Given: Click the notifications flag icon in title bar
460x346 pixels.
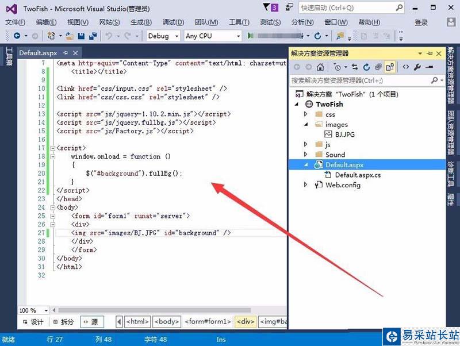Looking at the screenshot, I should [x=266, y=7].
